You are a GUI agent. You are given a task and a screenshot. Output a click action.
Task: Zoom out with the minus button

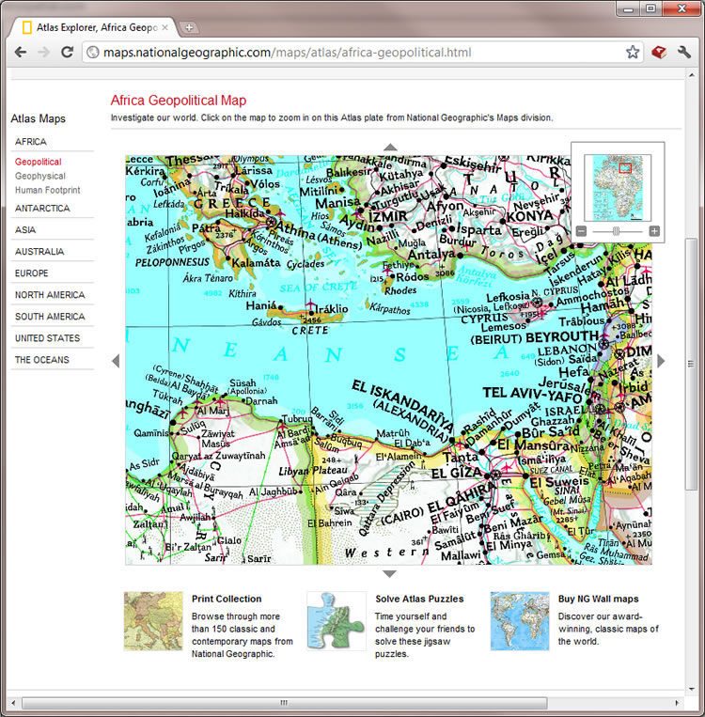click(x=581, y=231)
